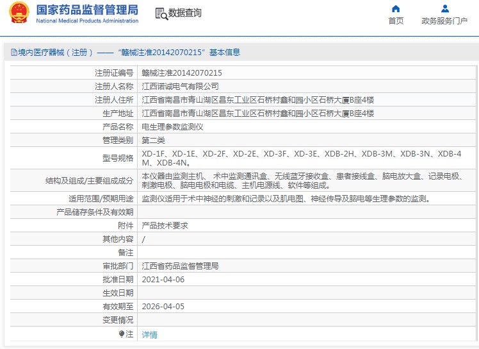Click the 政务服务门户 user icon
479x349 pixels.
tap(445, 8)
